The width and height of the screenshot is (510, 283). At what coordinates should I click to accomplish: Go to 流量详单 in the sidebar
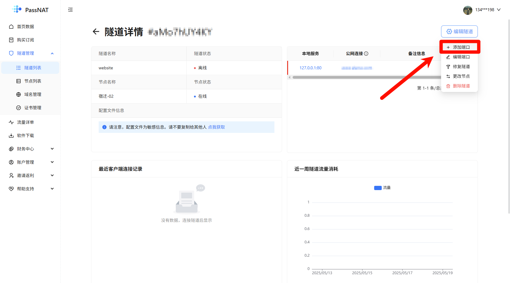pos(25,122)
